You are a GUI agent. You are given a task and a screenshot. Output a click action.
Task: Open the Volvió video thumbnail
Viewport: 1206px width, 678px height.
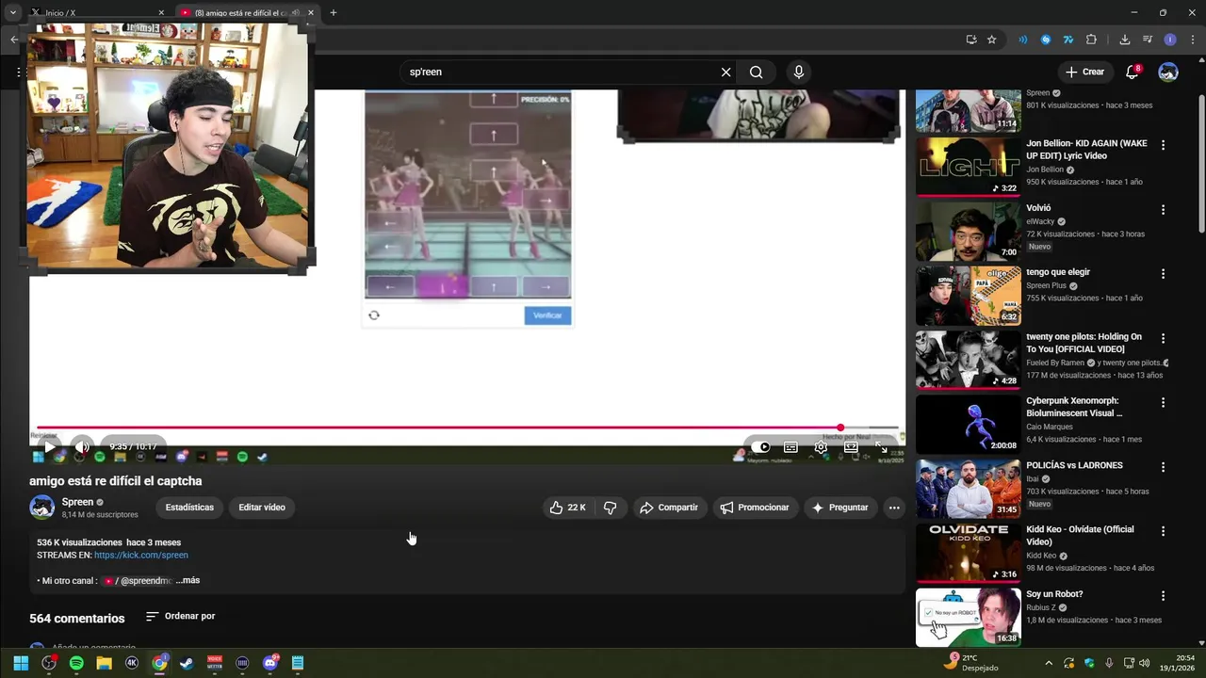(x=968, y=231)
